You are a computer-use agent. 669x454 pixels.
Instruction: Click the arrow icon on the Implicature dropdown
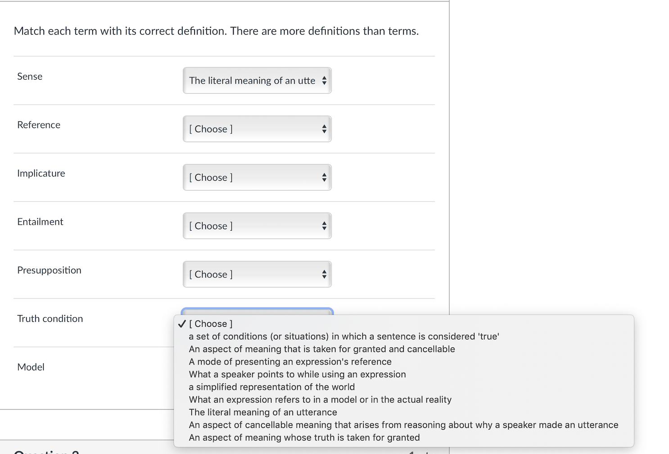coord(324,177)
